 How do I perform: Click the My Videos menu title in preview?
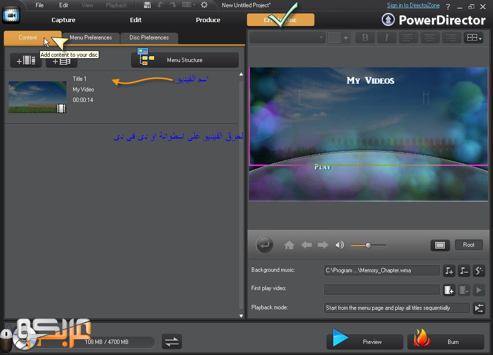coord(370,81)
